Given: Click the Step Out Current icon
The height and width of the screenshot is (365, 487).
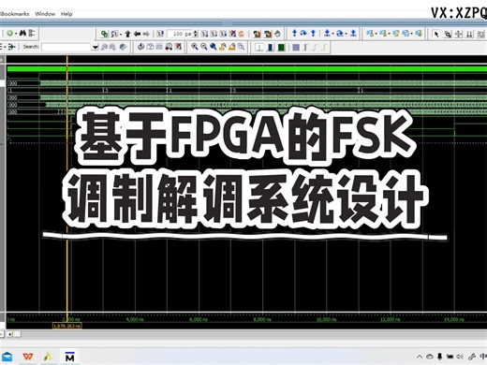Looking at the screenshot, I should tap(353, 33).
